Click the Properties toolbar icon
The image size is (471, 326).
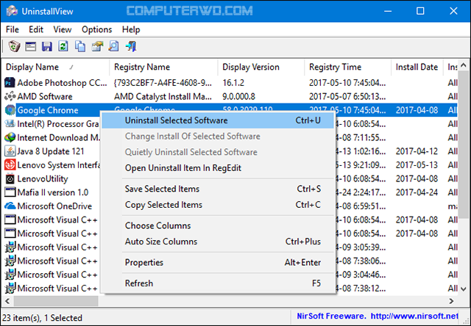[97, 46]
